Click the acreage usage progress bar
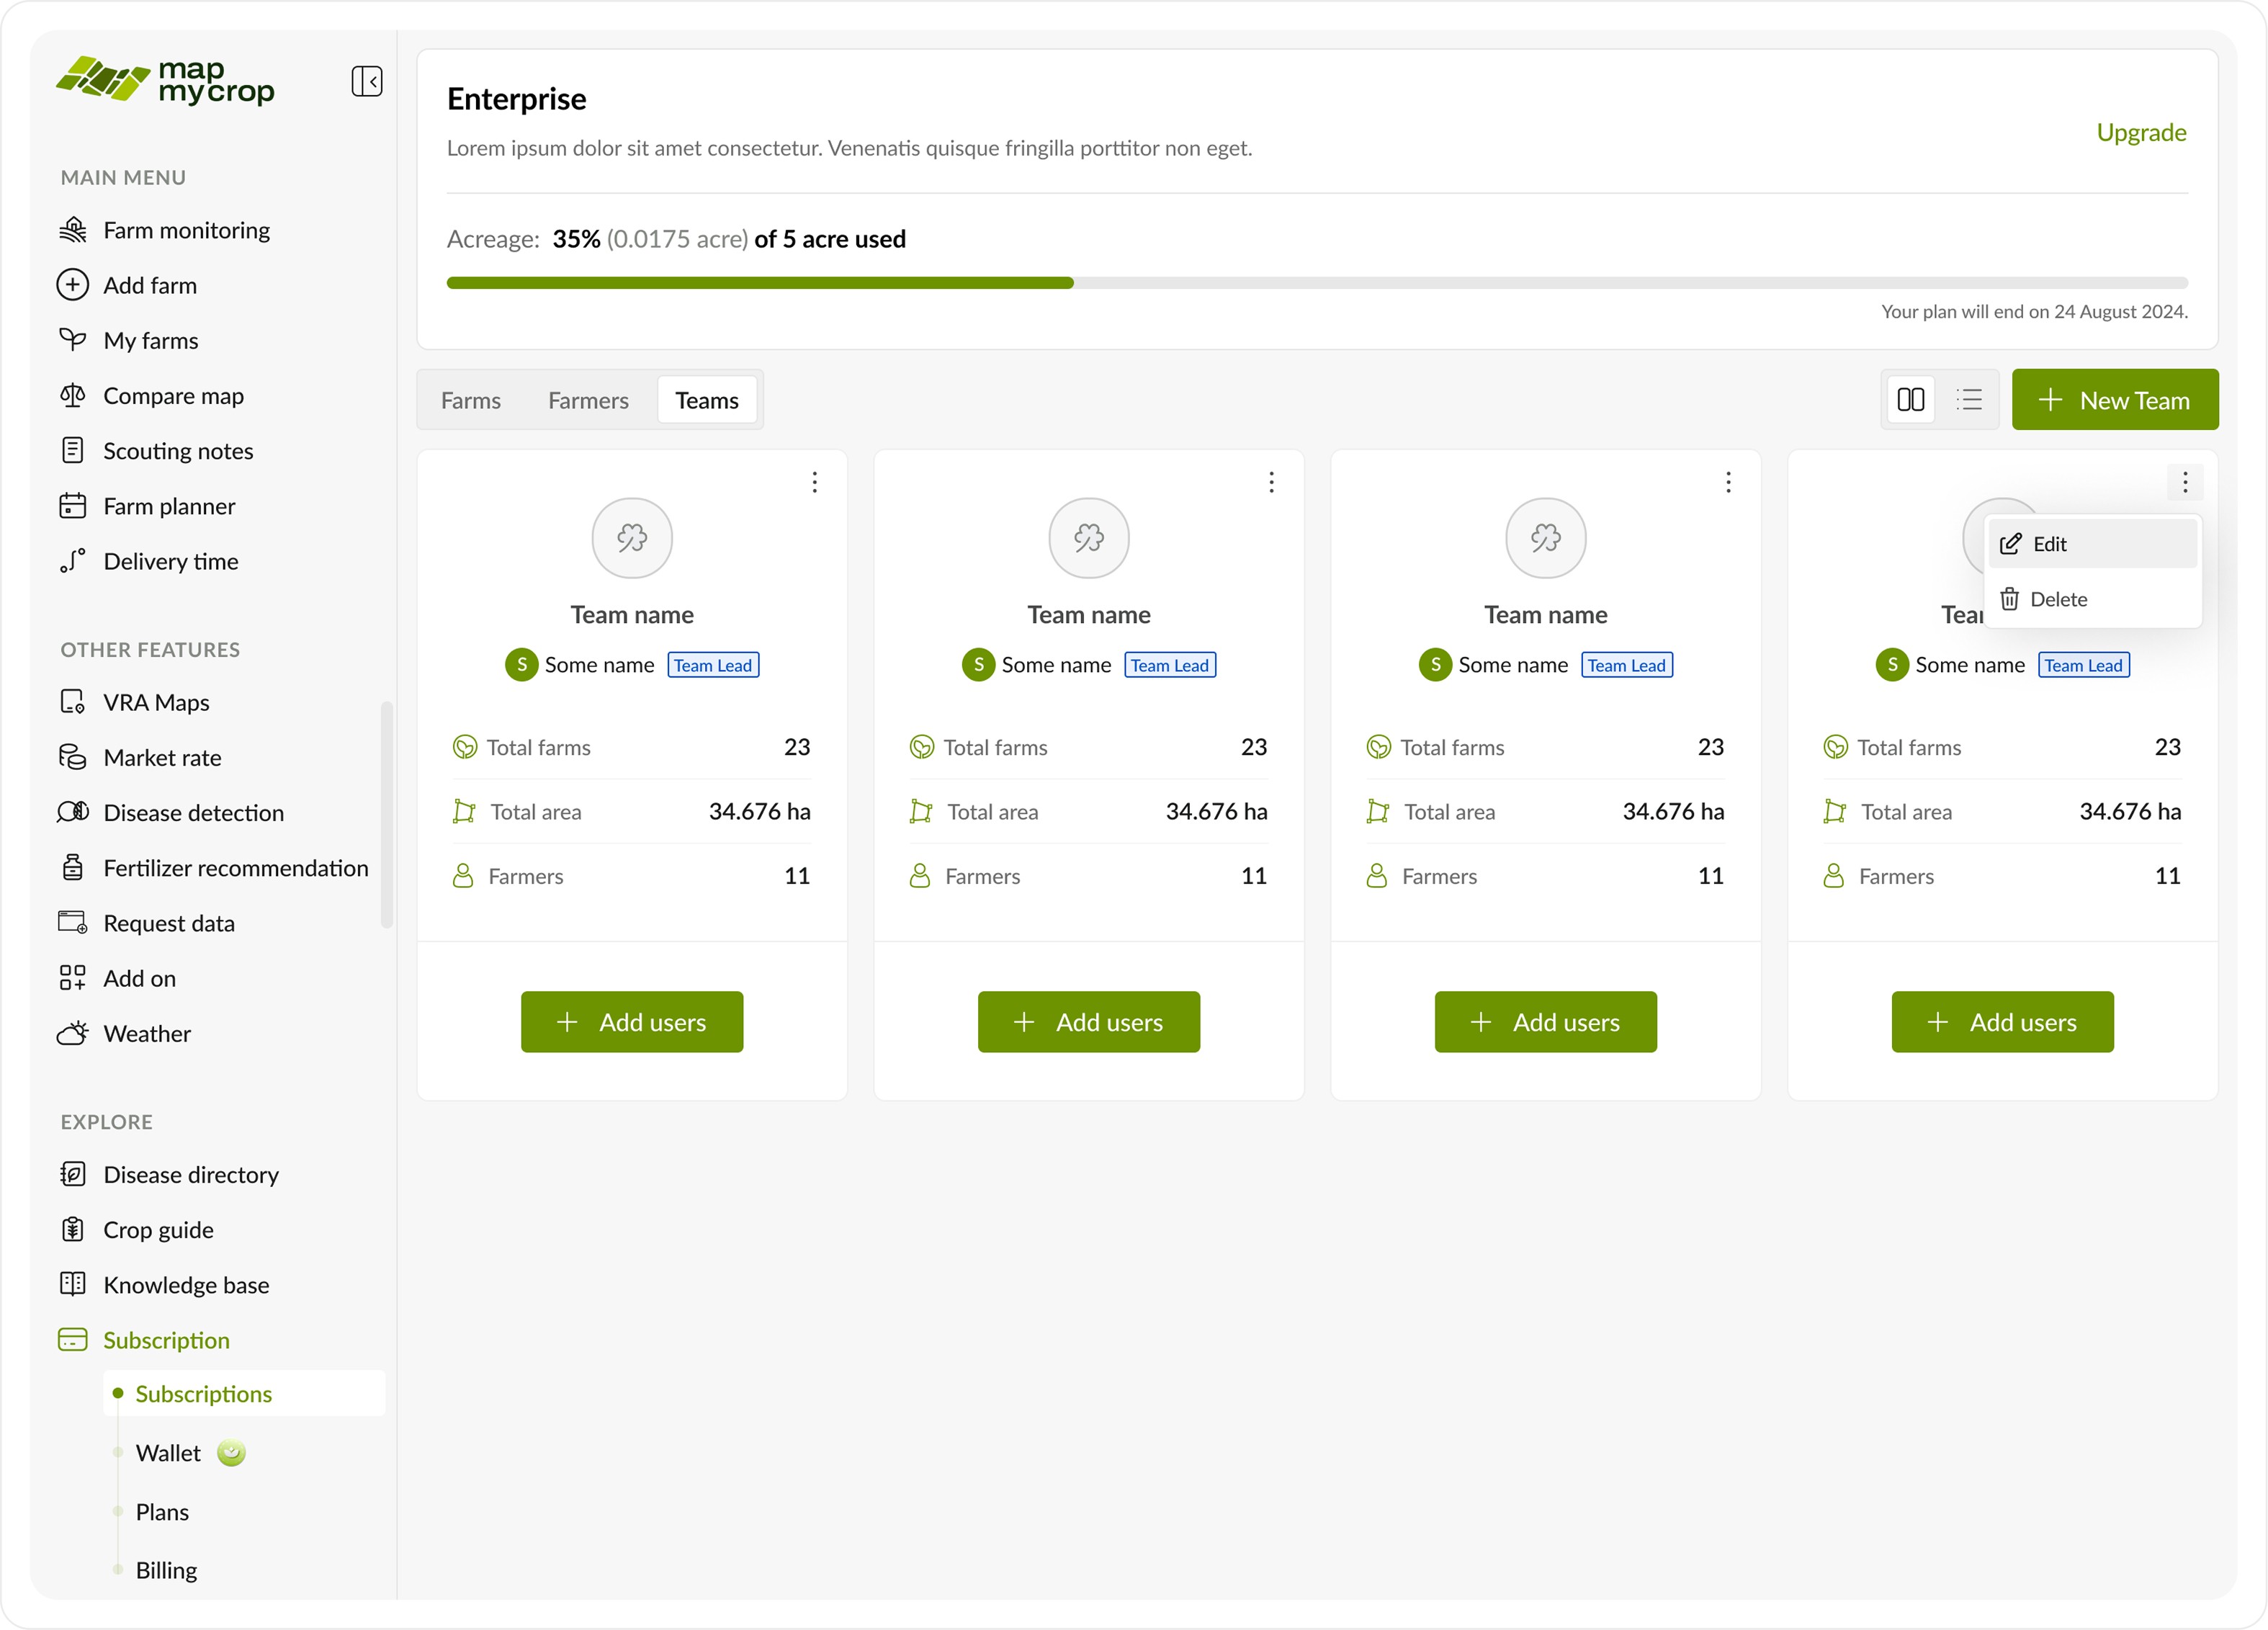Image resolution: width=2268 pixels, height=1630 pixels. (x=1316, y=283)
